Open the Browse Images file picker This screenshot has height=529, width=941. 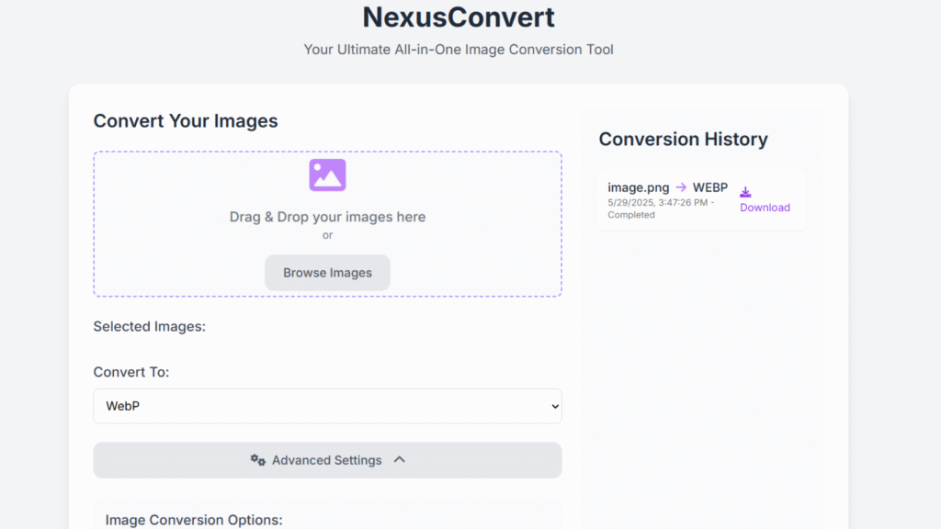[328, 273]
